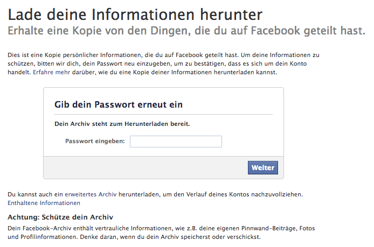The image size is (374, 247).
Task: Click the Weiter button
Action: (263, 168)
